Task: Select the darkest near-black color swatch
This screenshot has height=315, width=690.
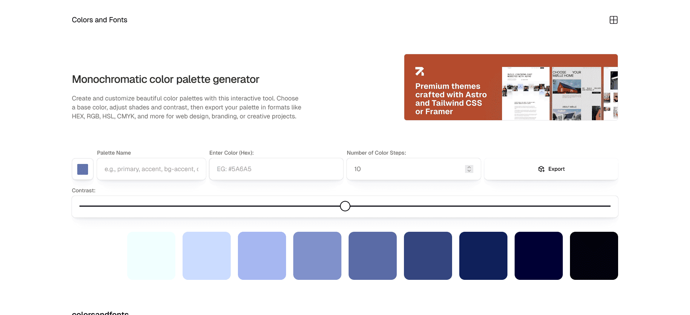Action: (x=594, y=256)
